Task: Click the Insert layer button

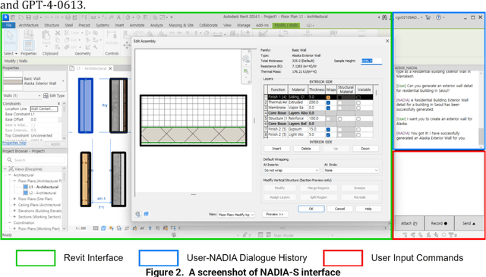Action: click(276, 149)
